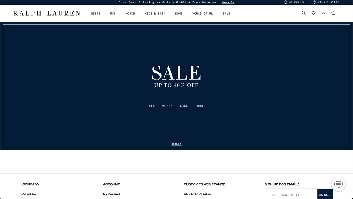Open the Home navigation menu

[179, 14]
